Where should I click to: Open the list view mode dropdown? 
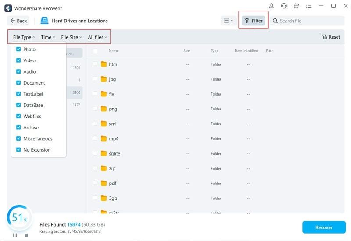[x=229, y=21]
